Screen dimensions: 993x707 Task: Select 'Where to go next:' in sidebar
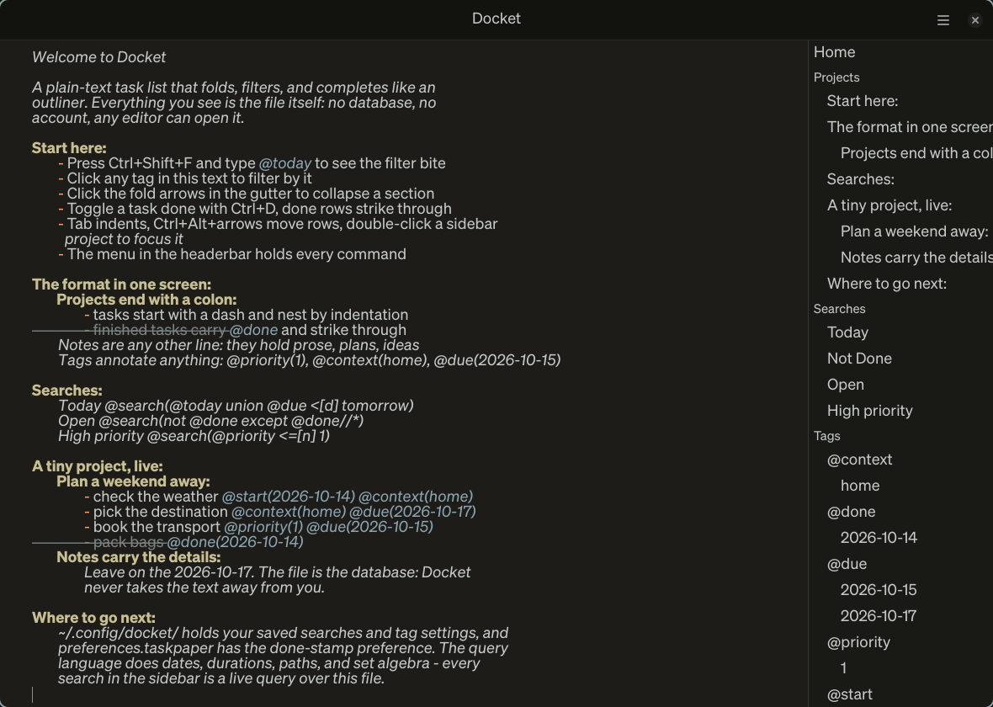click(887, 283)
